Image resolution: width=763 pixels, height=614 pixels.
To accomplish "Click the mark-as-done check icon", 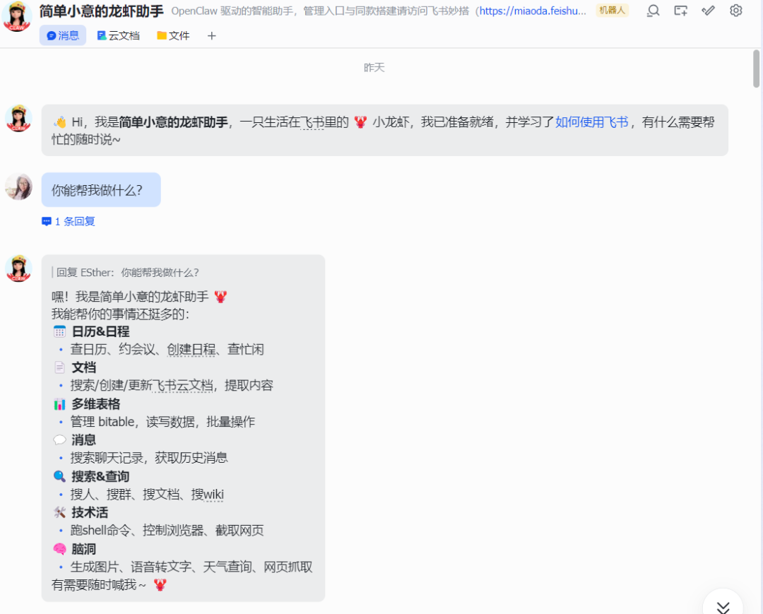I will click(x=708, y=11).
